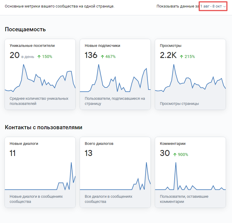Screen dimensions: 232x223
Task: Open the Всего диалогов card heading
Action: pos(99,144)
